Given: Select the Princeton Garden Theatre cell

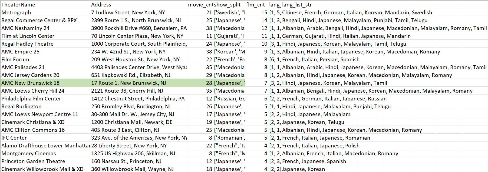Looking at the screenshot, I should (33, 161).
